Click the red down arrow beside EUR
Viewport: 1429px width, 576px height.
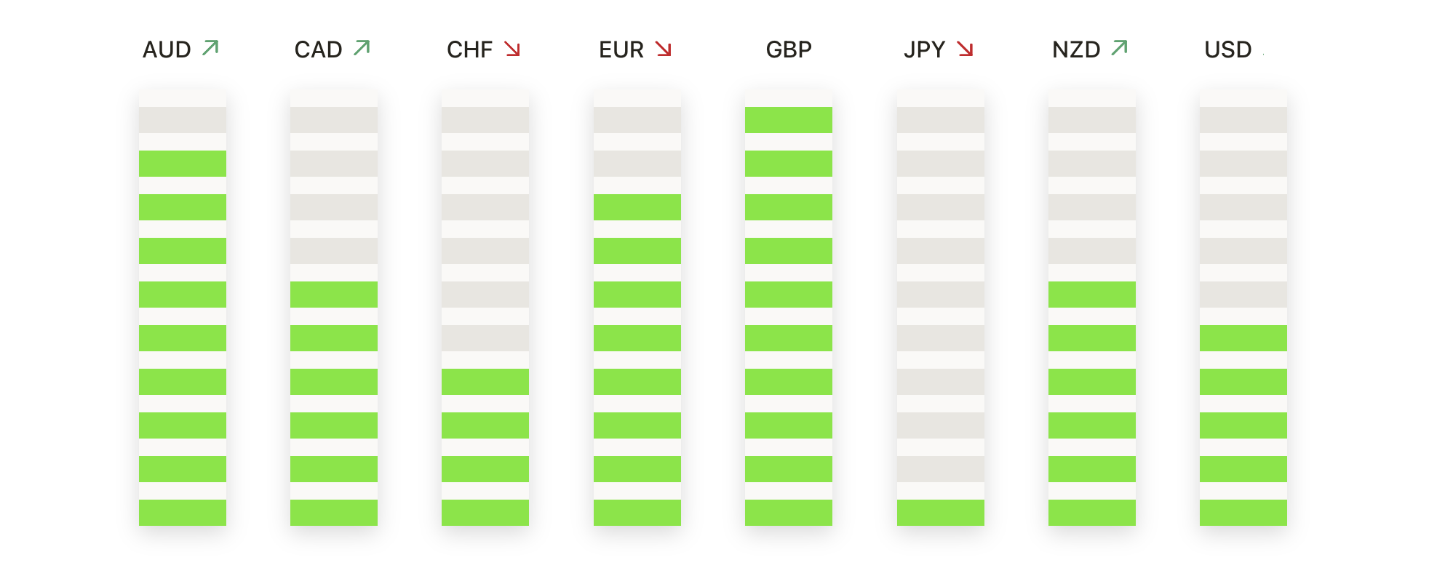tap(664, 49)
